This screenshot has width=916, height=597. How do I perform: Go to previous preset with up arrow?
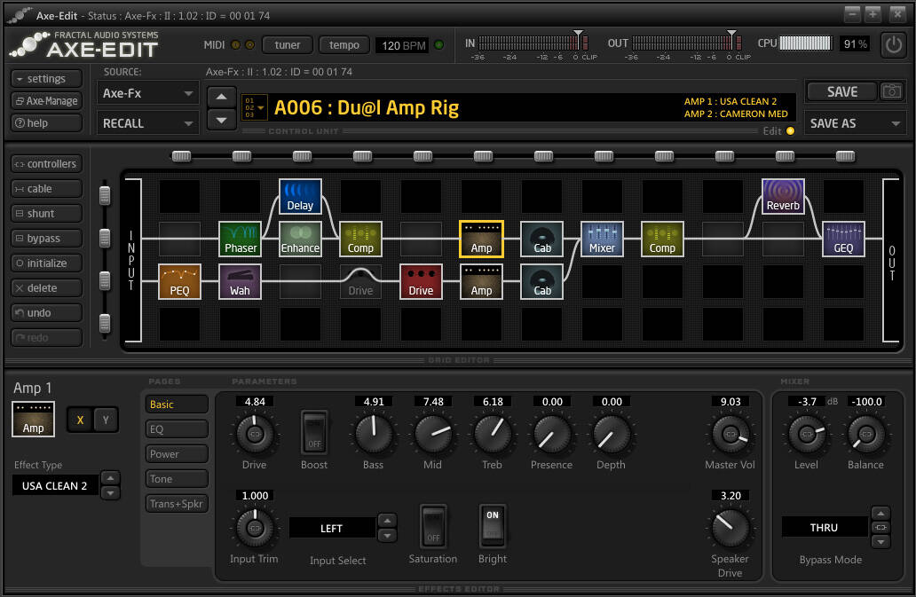tap(221, 97)
